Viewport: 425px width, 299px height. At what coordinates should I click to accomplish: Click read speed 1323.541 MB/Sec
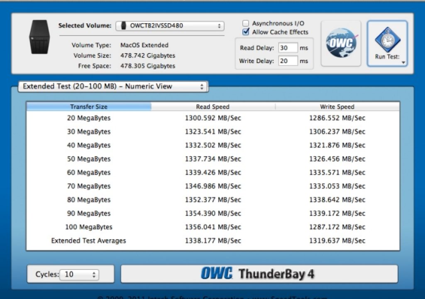(x=213, y=132)
